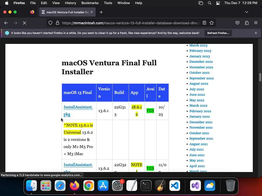The image size is (262, 196).
Task: Select build cell 22G313
Action: click(120, 111)
